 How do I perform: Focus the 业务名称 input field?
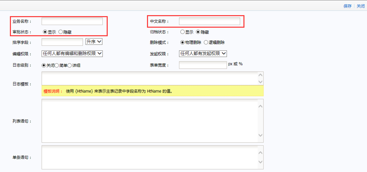click(x=72, y=21)
